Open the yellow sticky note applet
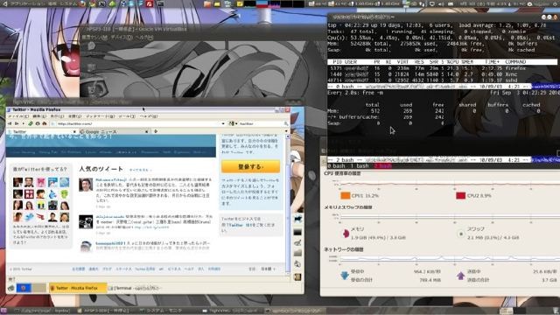560x315 pixels. (x=239, y=3)
